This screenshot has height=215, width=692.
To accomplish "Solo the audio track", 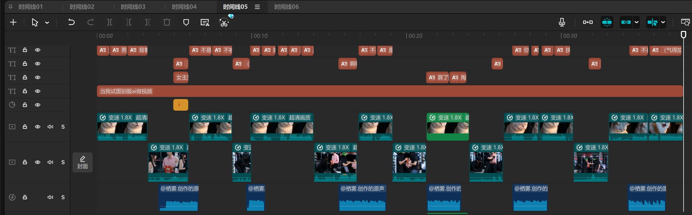I will 63,197.
